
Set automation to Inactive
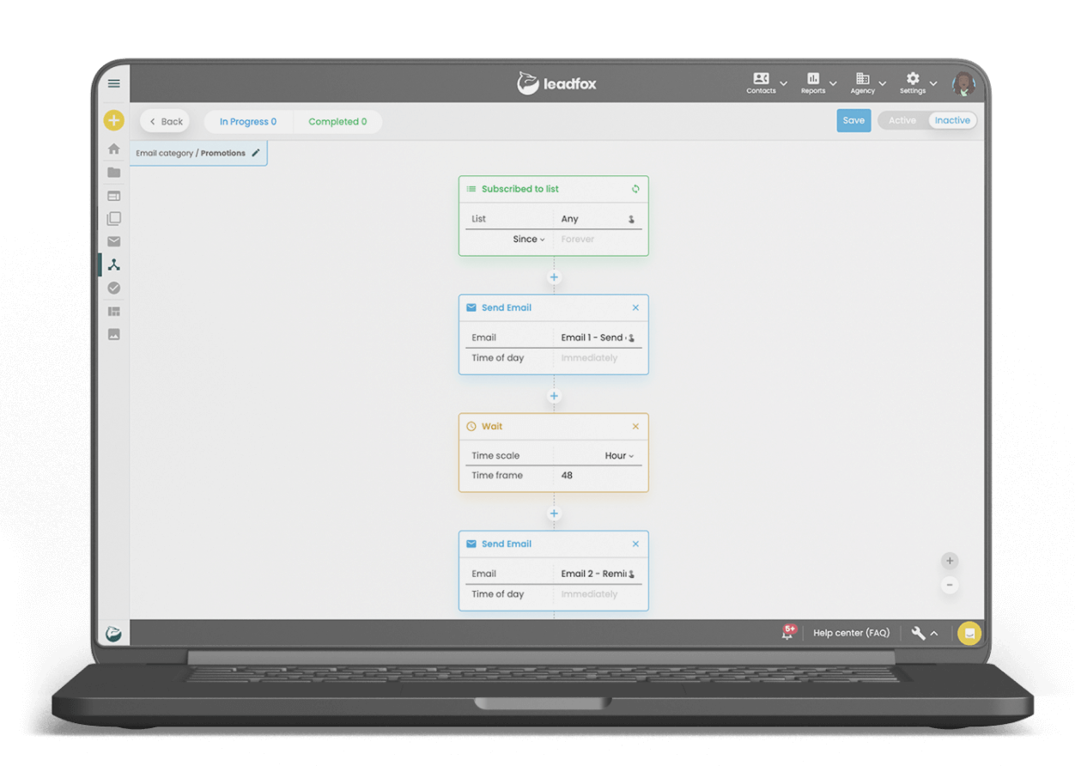(952, 121)
